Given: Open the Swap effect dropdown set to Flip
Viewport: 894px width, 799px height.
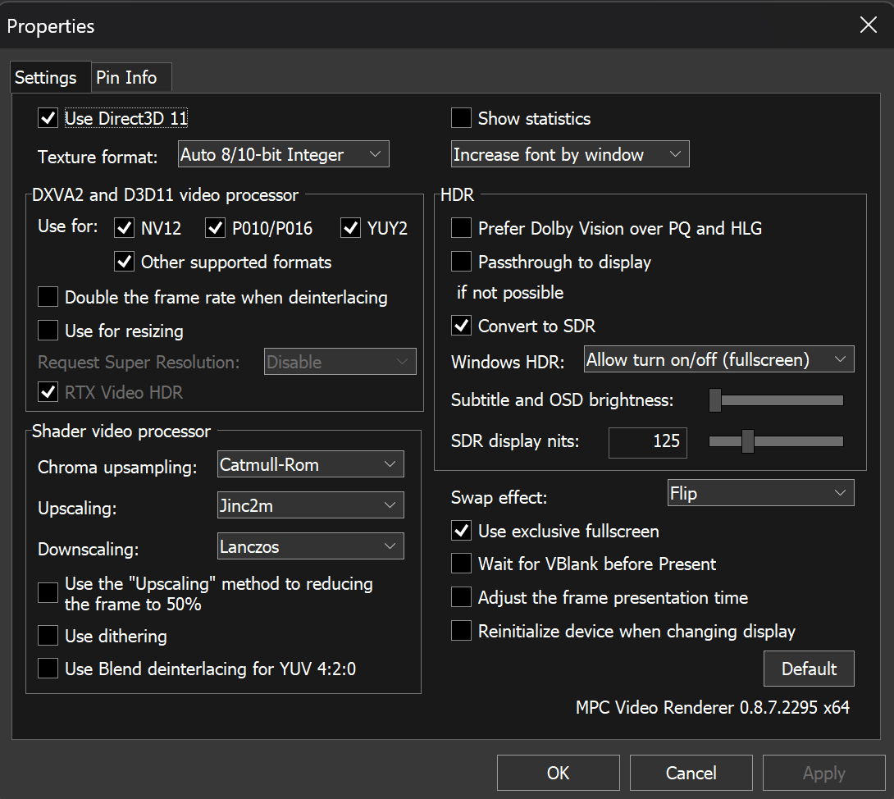Looking at the screenshot, I should [x=760, y=492].
